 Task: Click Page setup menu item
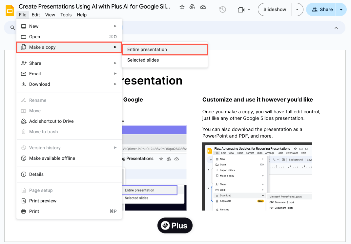(x=69, y=191)
